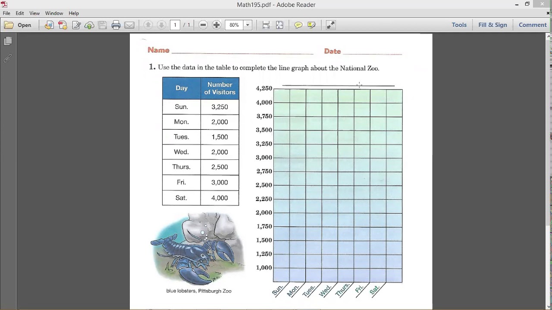The width and height of the screenshot is (552, 310).
Task: Click the Fri. row day cell
Action: tap(181, 183)
